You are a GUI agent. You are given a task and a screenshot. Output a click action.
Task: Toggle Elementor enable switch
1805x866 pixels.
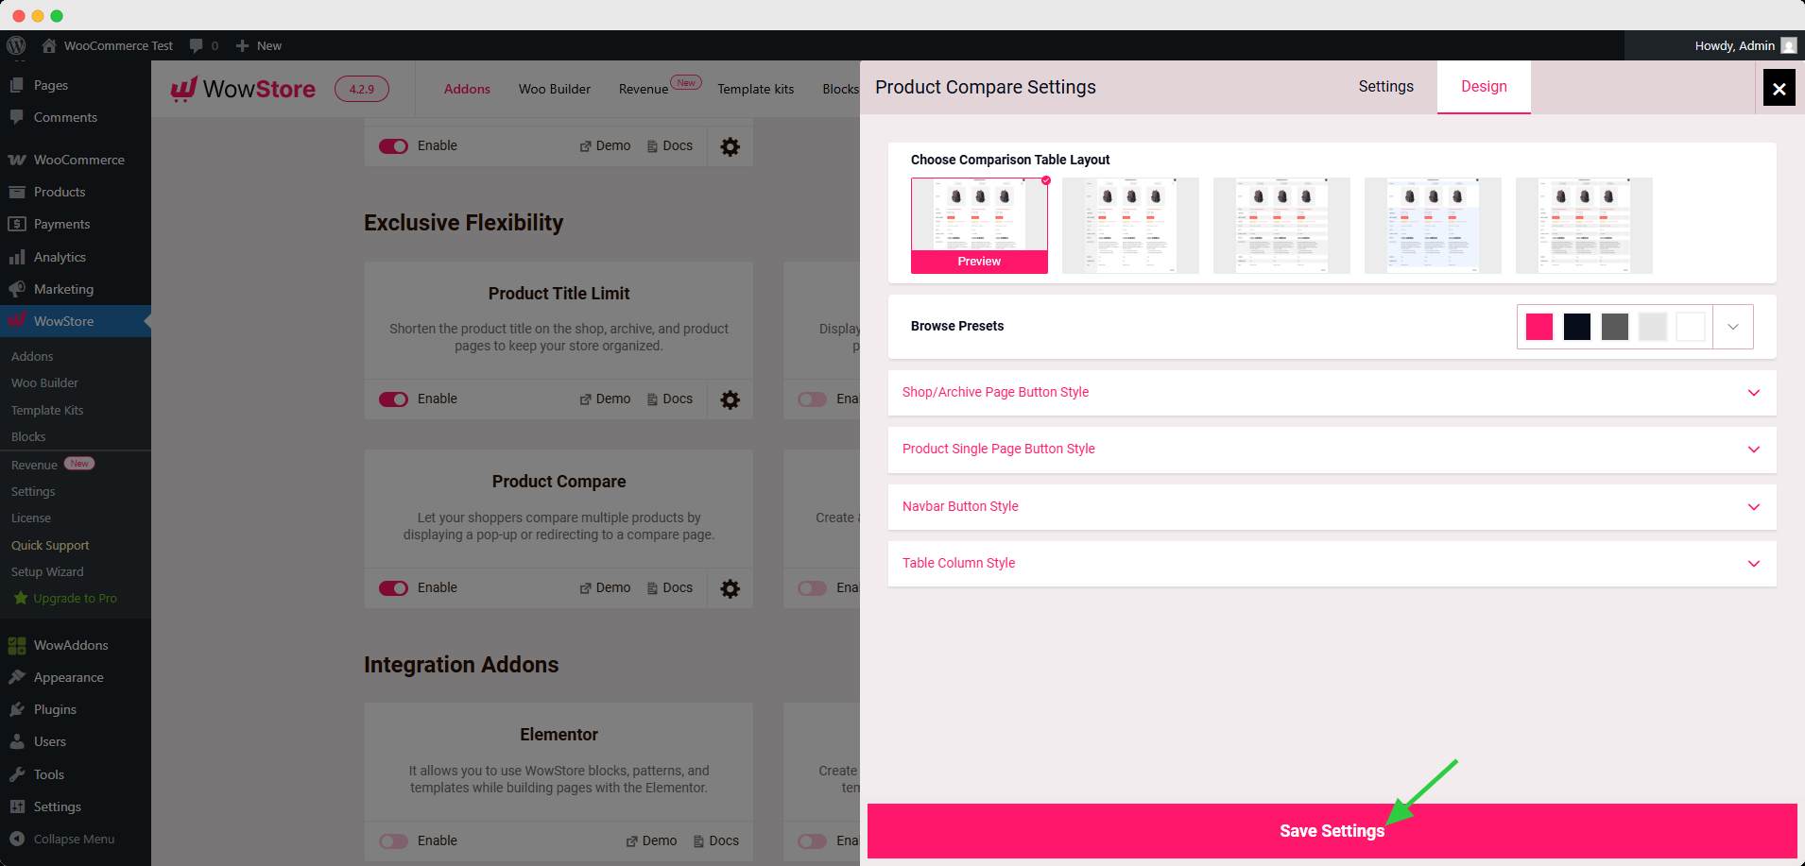click(x=393, y=841)
